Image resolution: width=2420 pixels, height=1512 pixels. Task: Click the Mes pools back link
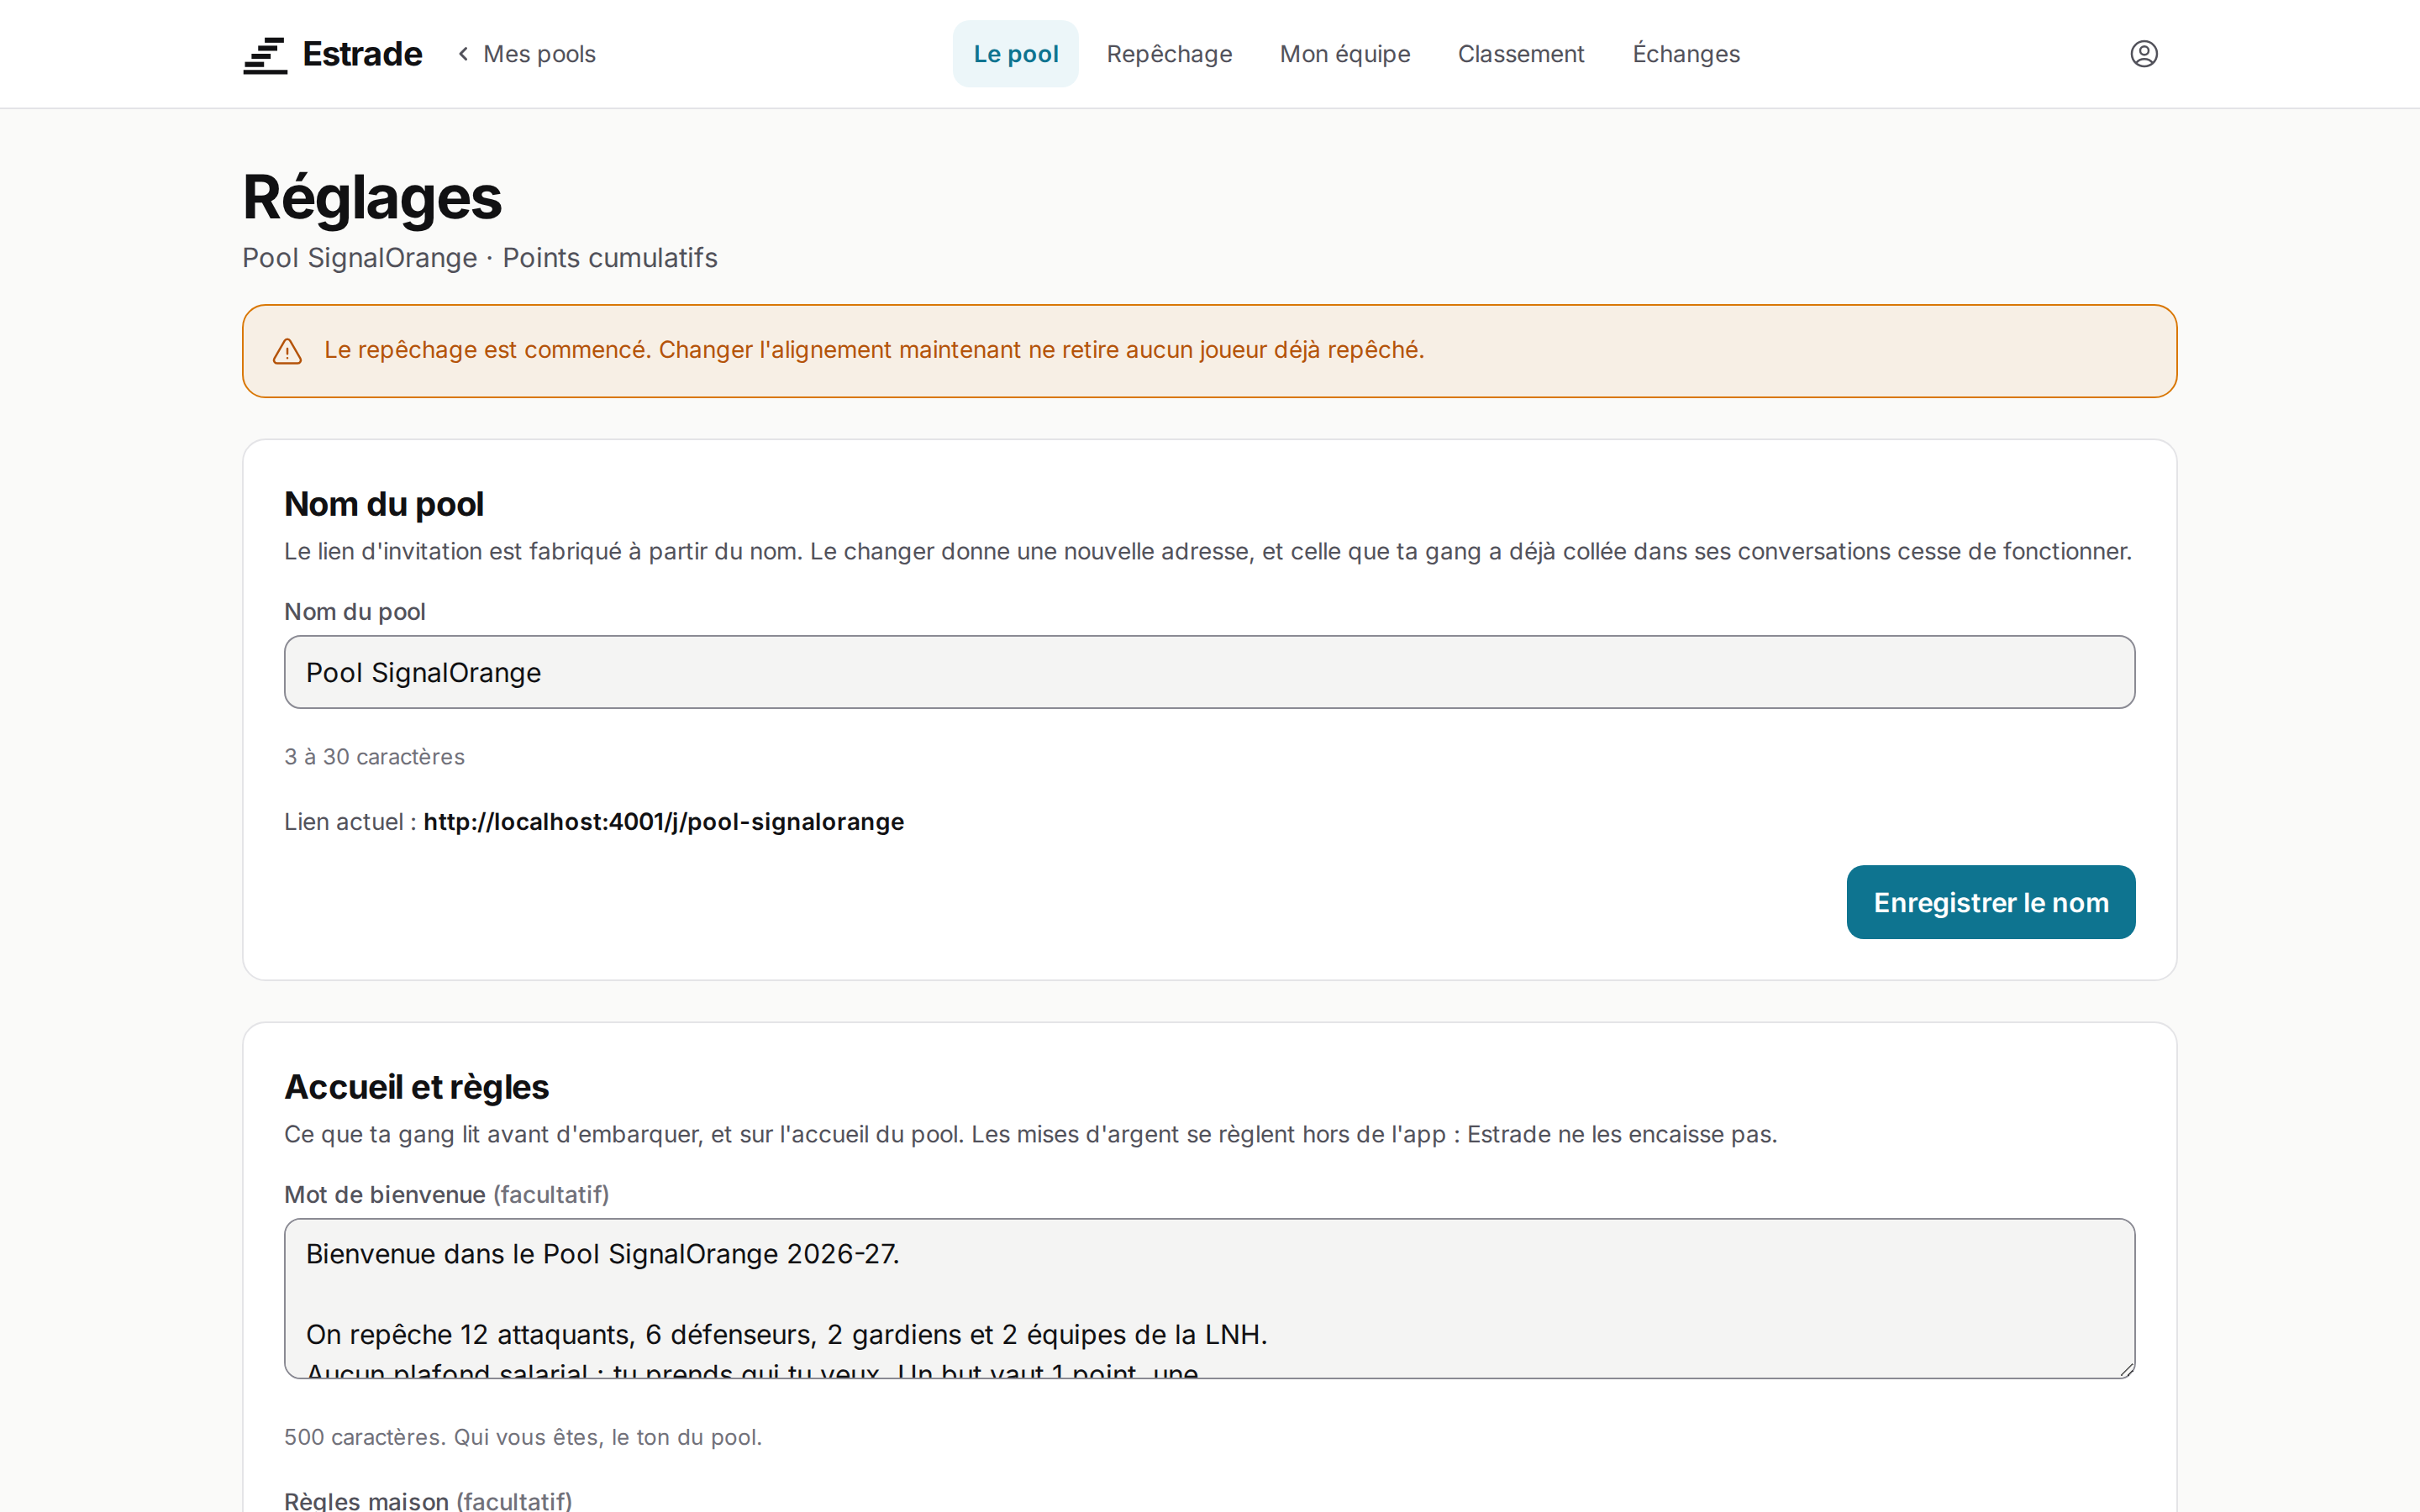click(527, 54)
